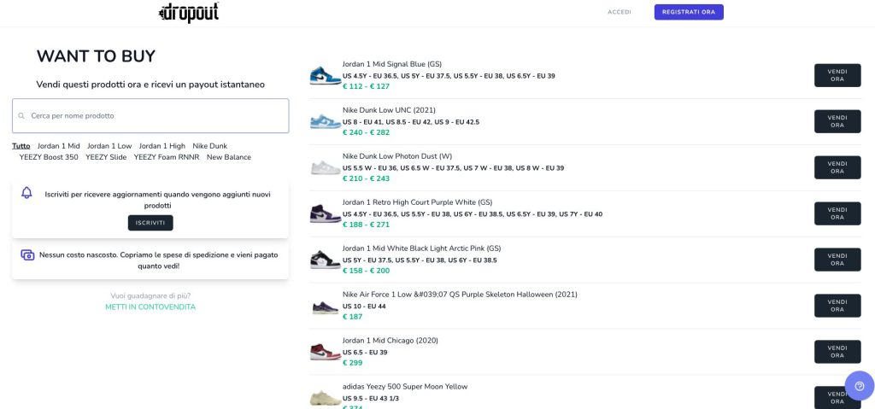This screenshot has width=875, height=409.
Task: Sell Jordan 1 Retro High Court Purple now
Action: (837, 213)
